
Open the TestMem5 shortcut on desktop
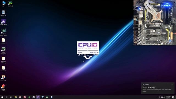(x=10, y=4)
